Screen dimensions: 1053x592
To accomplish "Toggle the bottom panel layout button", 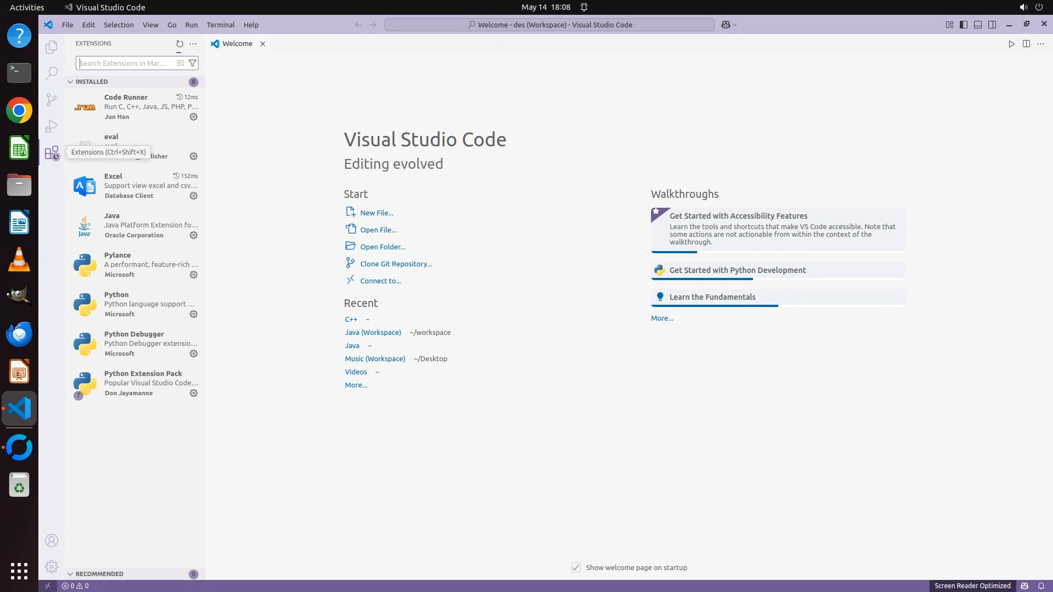I will (x=978, y=25).
